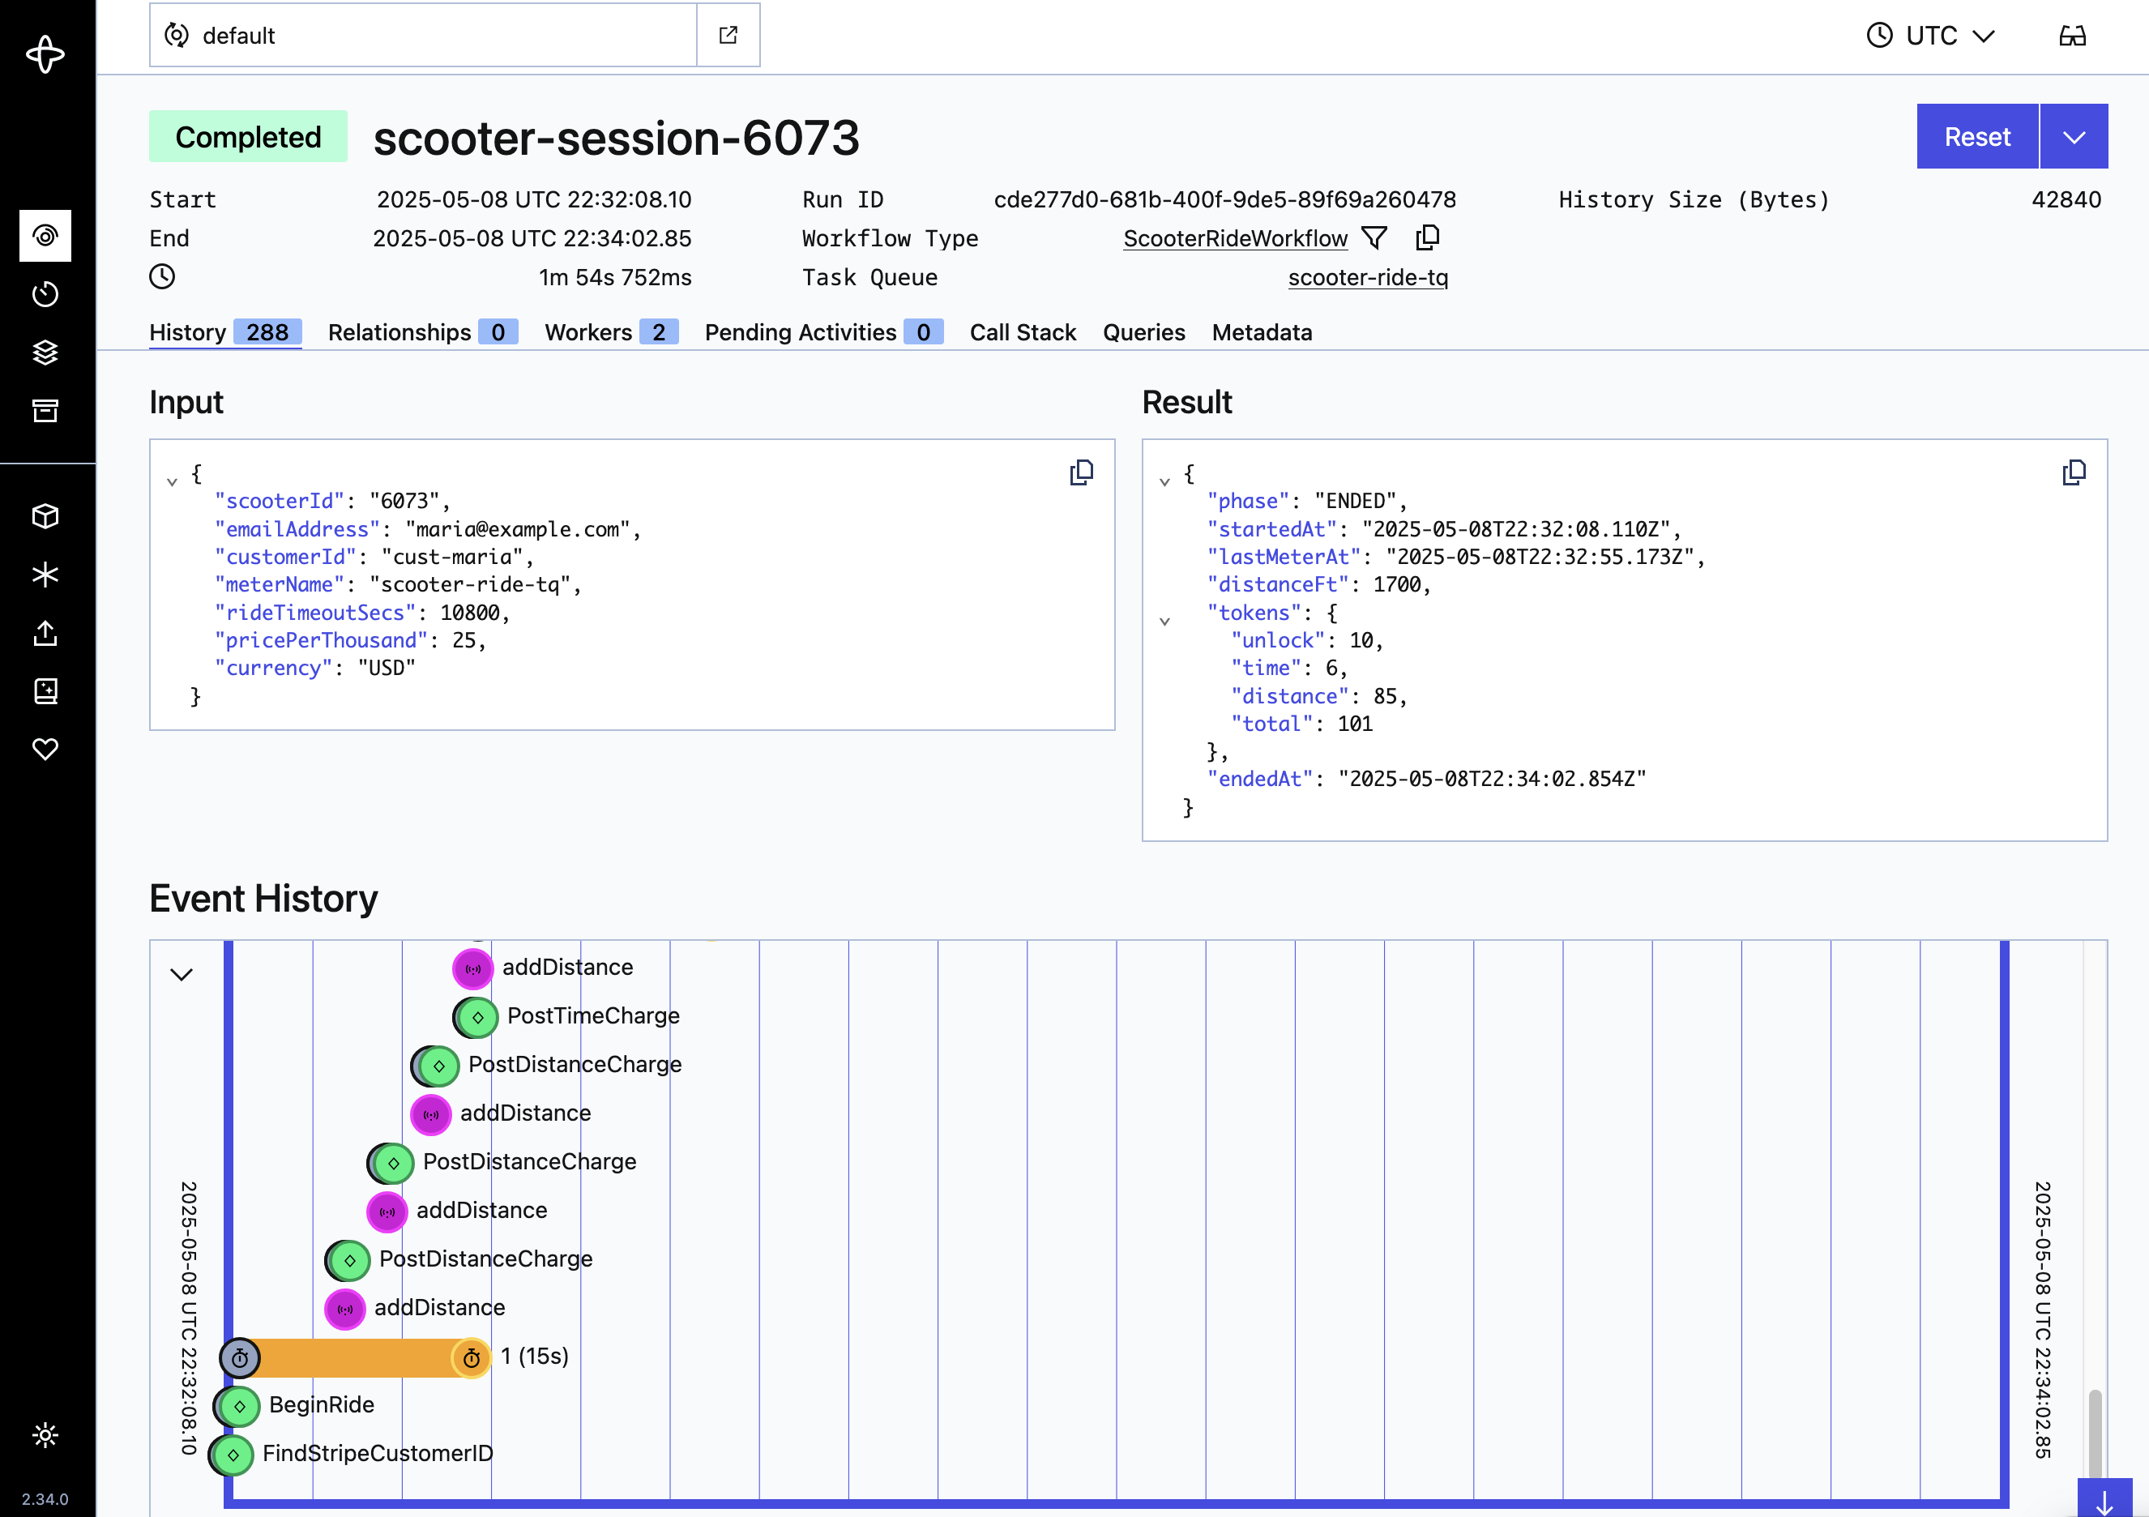Open the UTC timezone dropdown

[x=1932, y=36]
